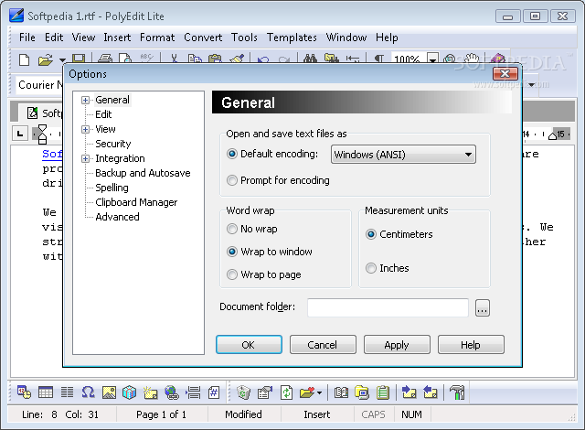
Task: Insert date and time icon
Action: (25, 392)
